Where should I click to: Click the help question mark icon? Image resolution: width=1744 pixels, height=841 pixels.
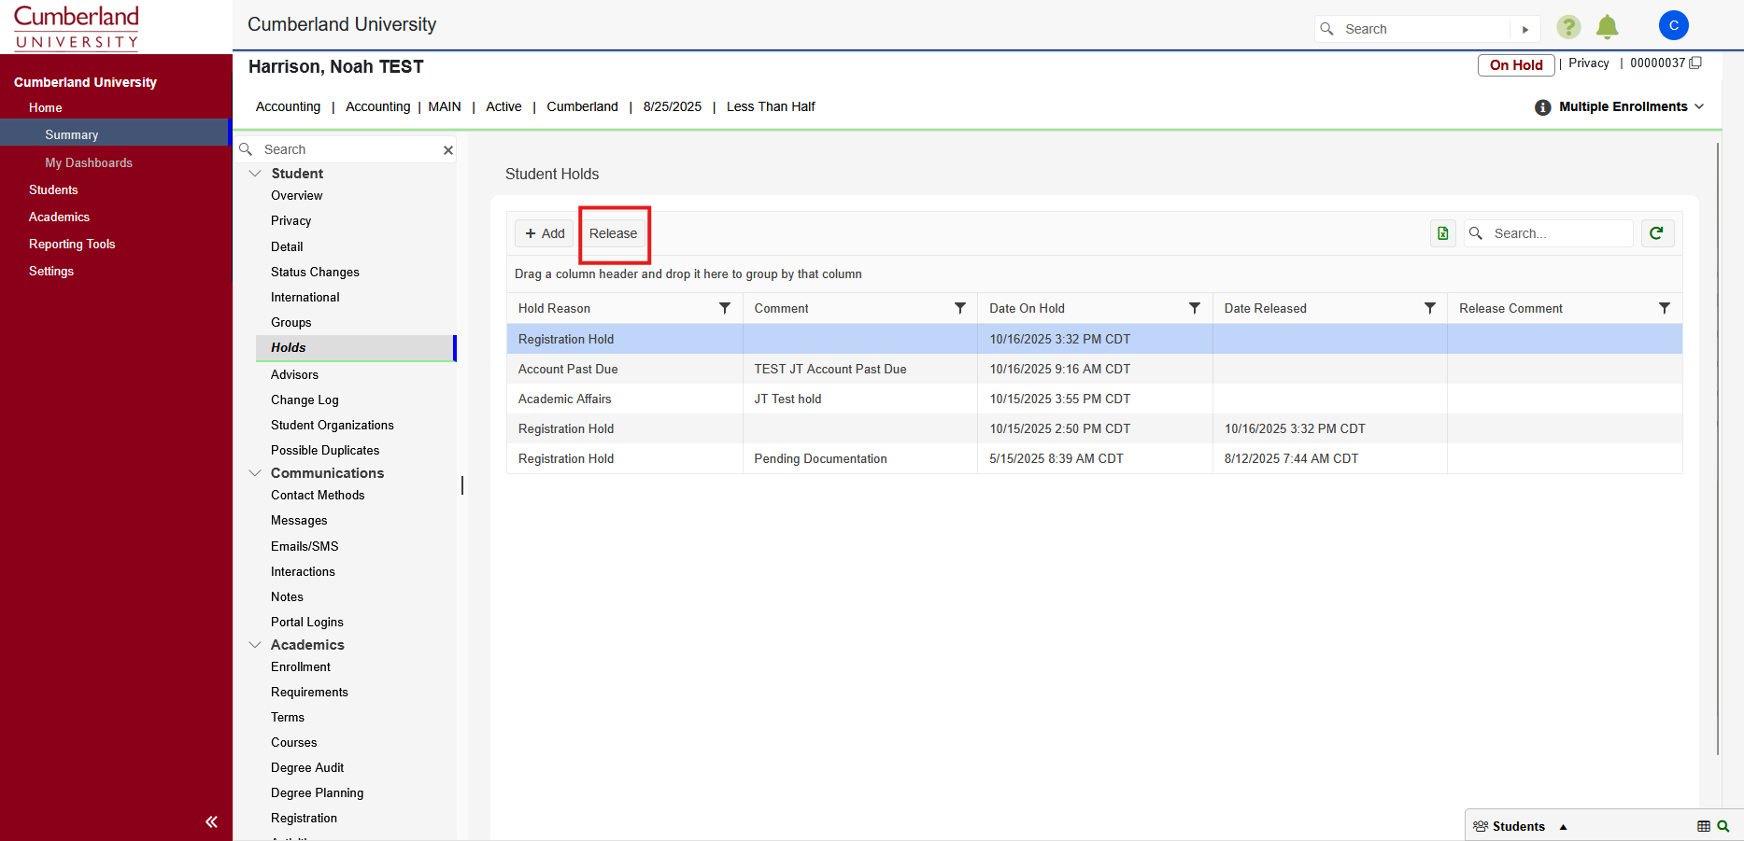point(1568,28)
